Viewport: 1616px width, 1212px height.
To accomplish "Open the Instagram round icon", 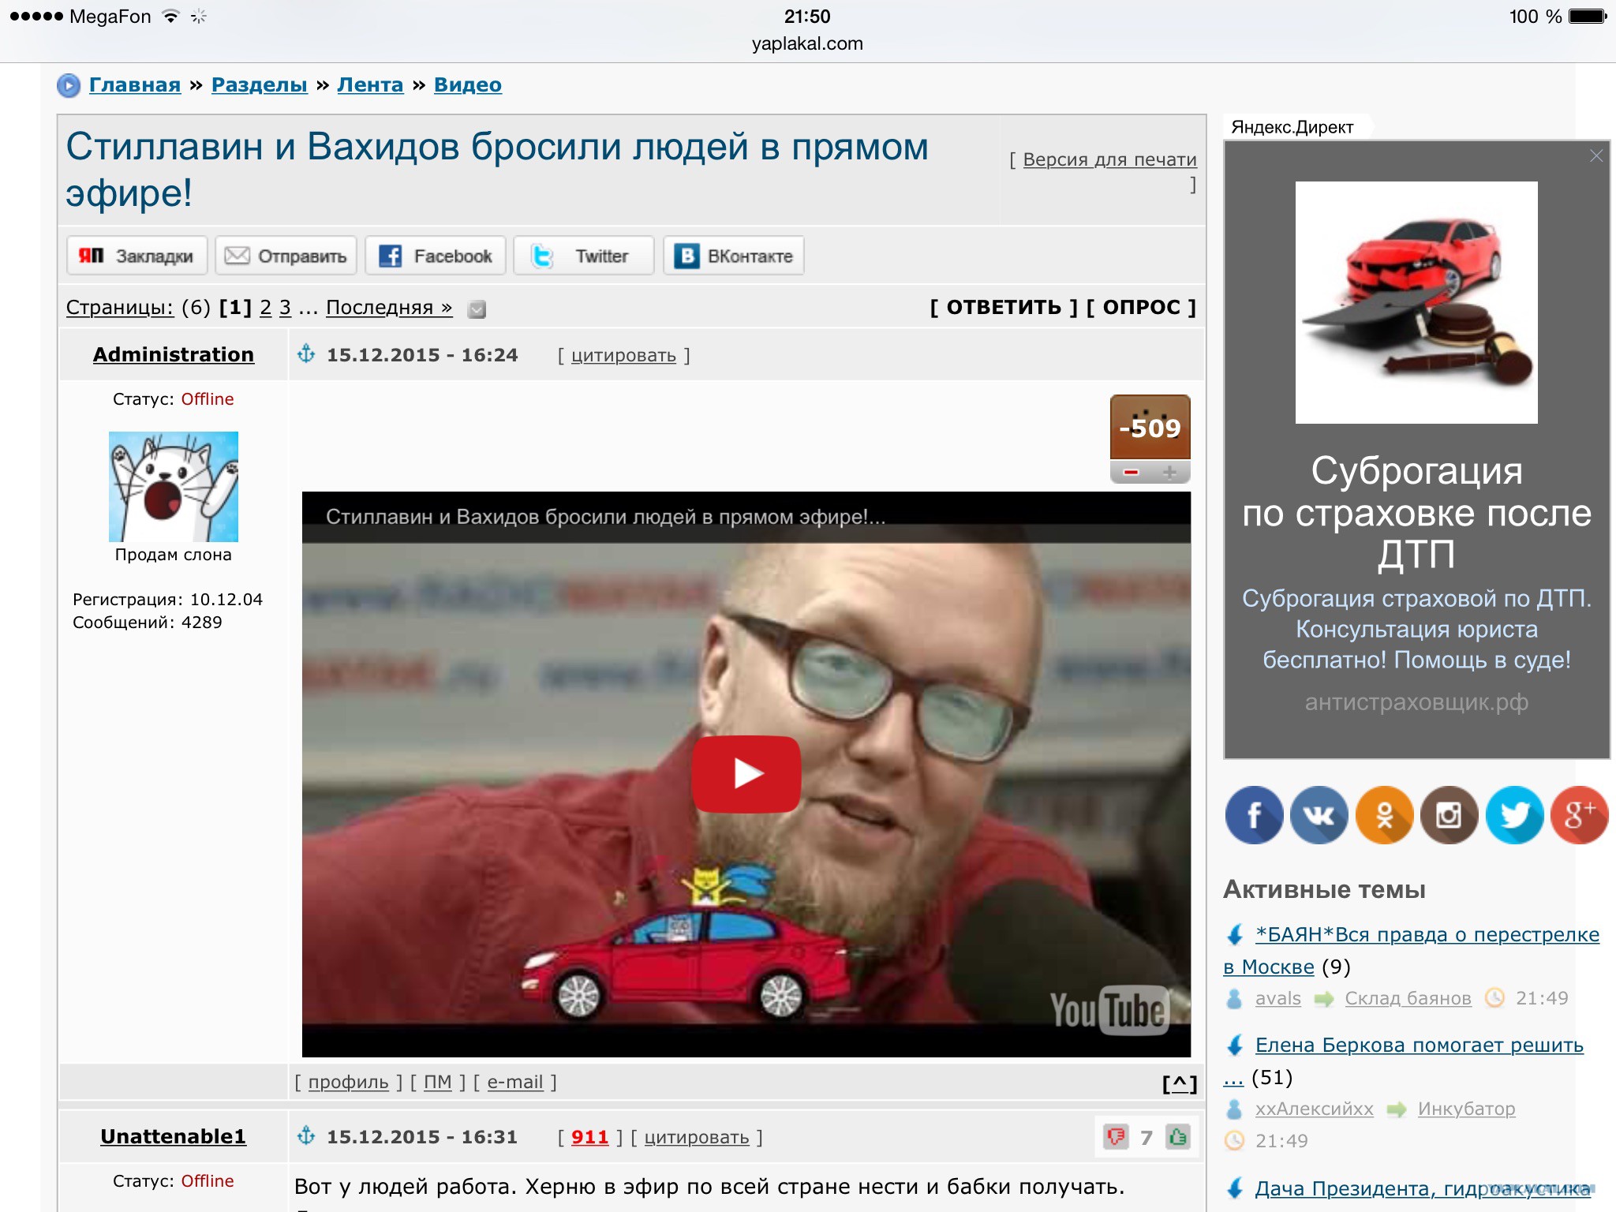I will point(1449,815).
